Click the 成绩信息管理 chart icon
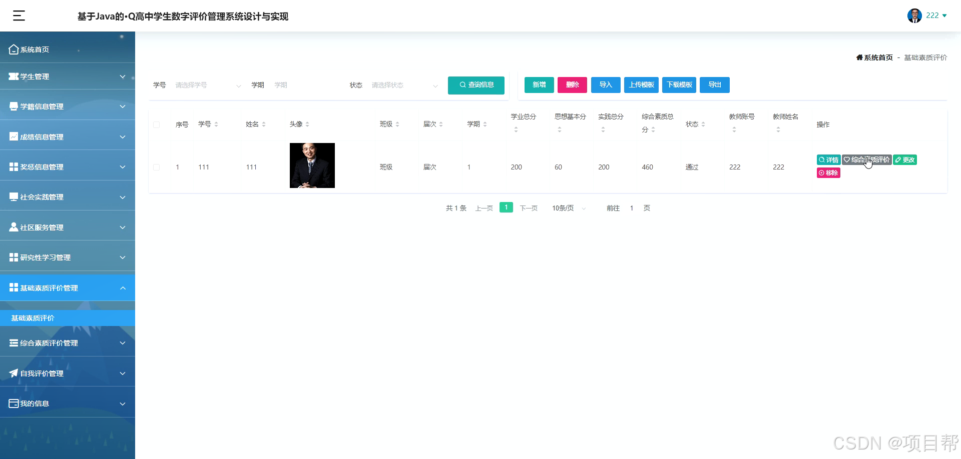The height and width of the screenshot is (459, 961). 14,136
